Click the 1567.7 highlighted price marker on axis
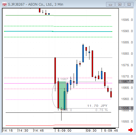 126,81
